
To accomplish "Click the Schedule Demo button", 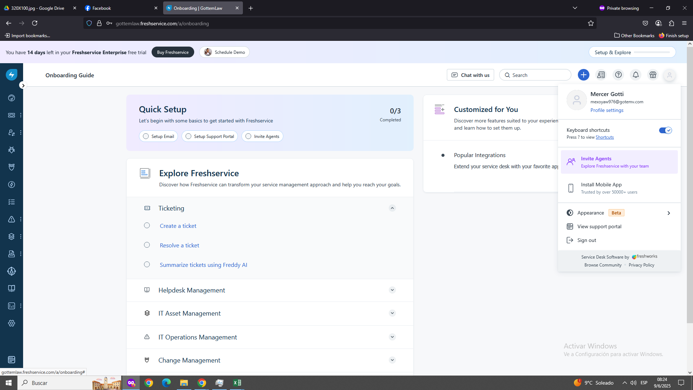I will click(225, 52).
